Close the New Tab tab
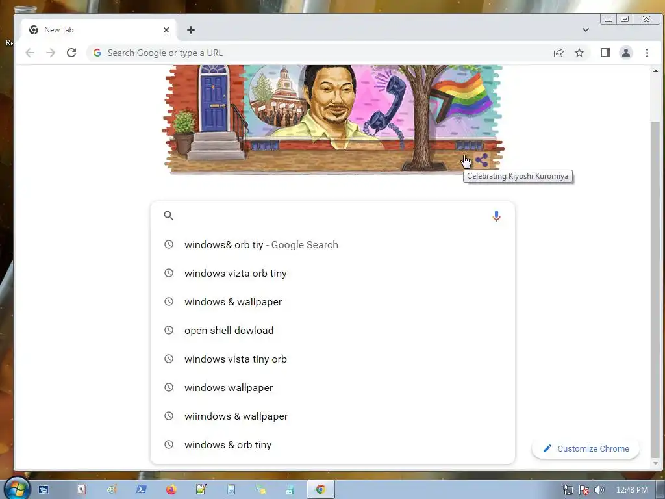The image size is (665, 499). 166,30
